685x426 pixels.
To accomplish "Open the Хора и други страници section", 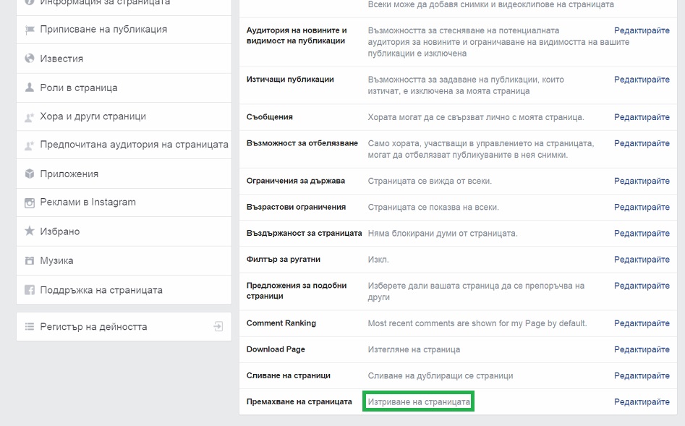I will coord(93,116).
